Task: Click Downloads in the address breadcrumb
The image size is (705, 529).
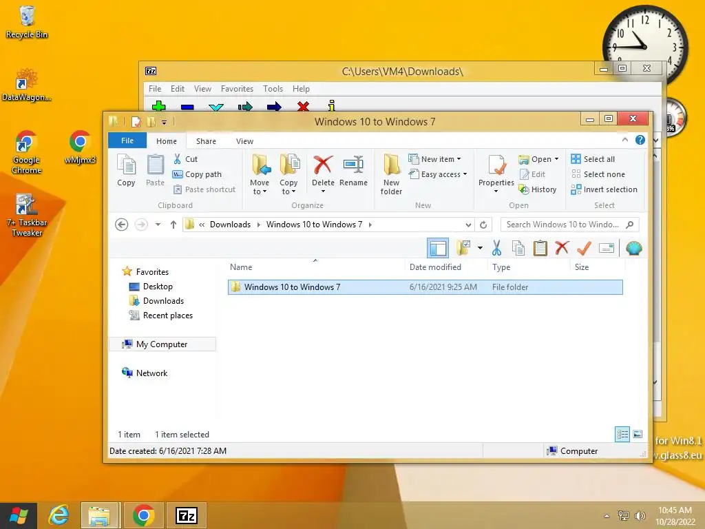Action: click(230, 225)
